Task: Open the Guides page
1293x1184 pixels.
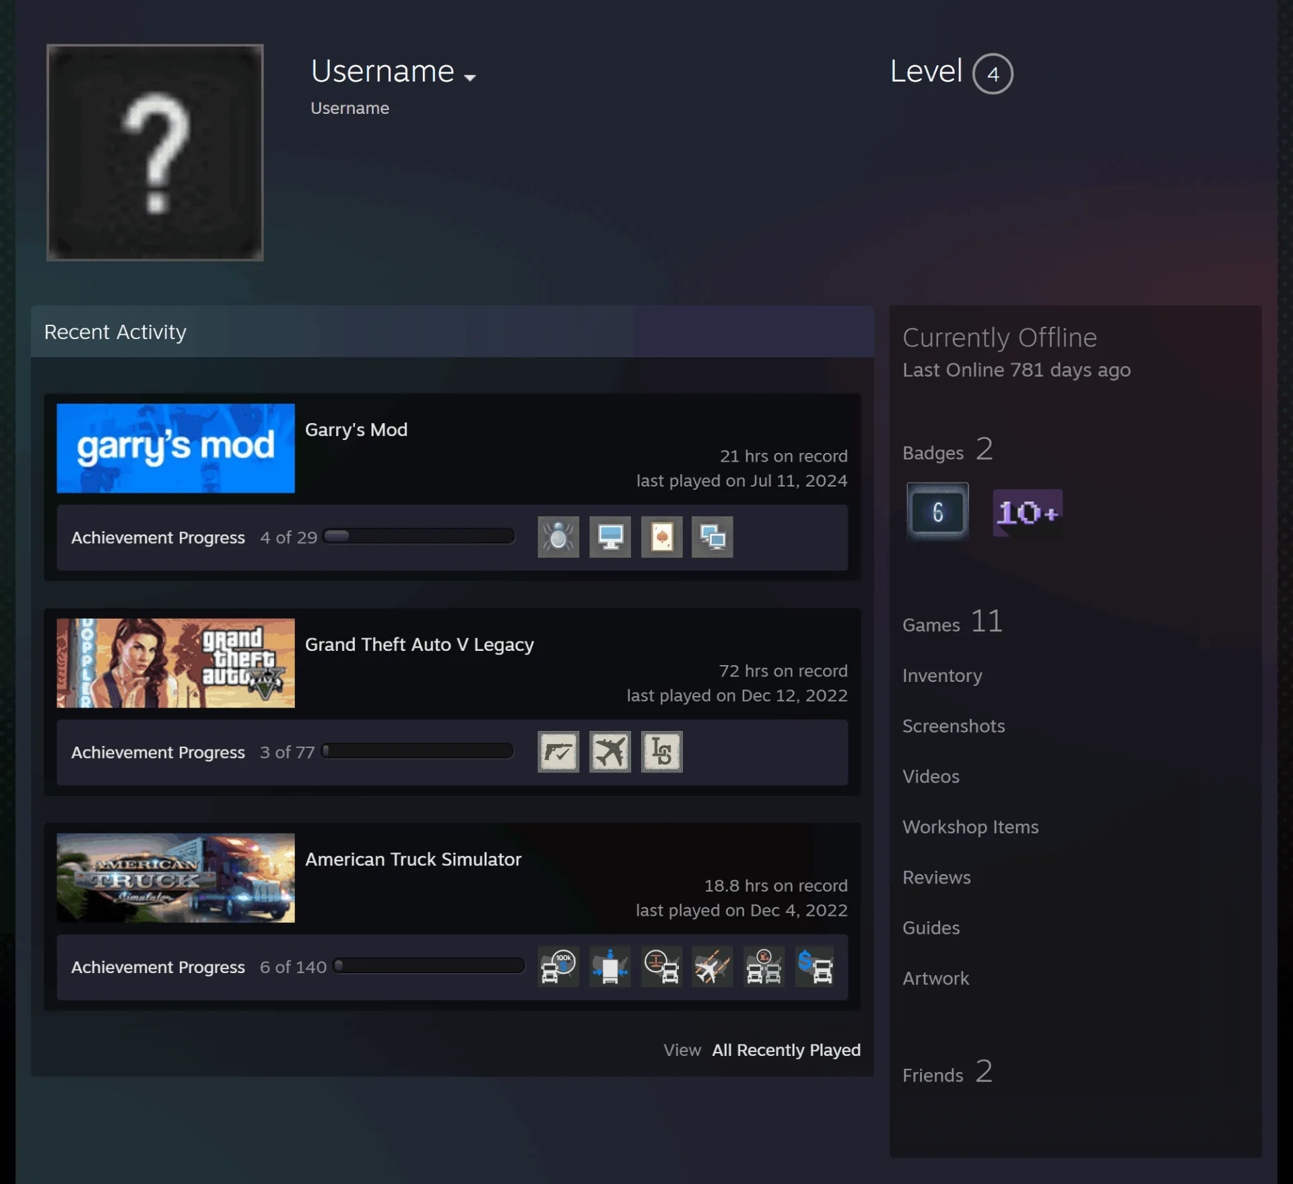Action: [931, 928]
